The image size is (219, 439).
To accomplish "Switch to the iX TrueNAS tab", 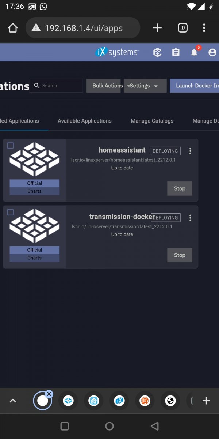I will [119, 401].
